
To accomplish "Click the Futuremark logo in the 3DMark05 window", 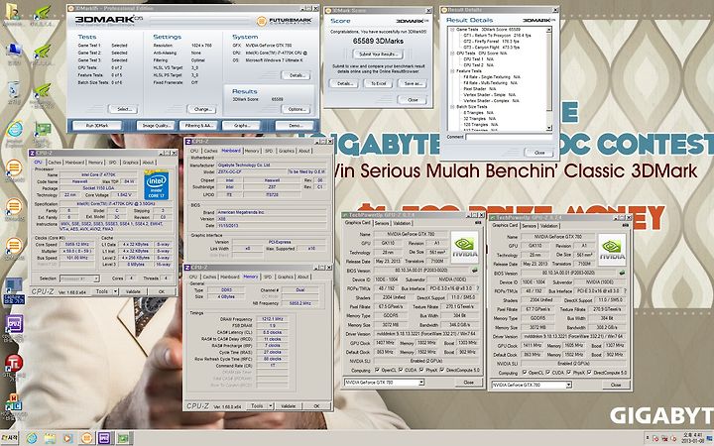I will click(285, 21).
